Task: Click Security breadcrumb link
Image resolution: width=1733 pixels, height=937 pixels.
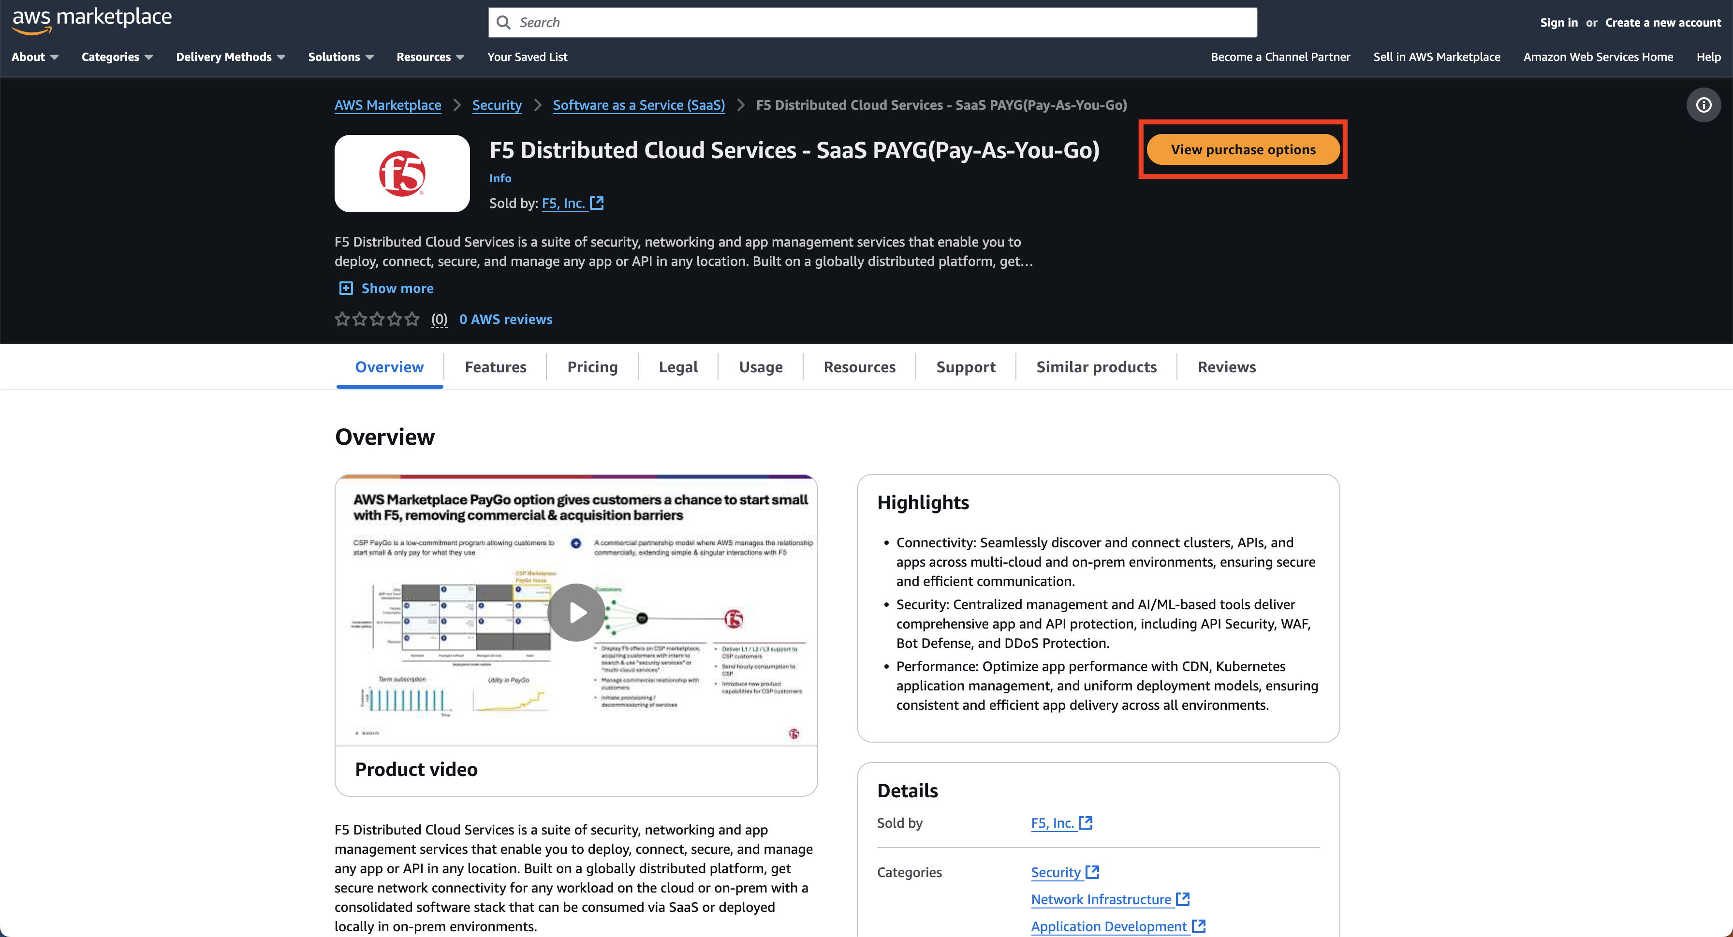Action: tap(497, 105)
